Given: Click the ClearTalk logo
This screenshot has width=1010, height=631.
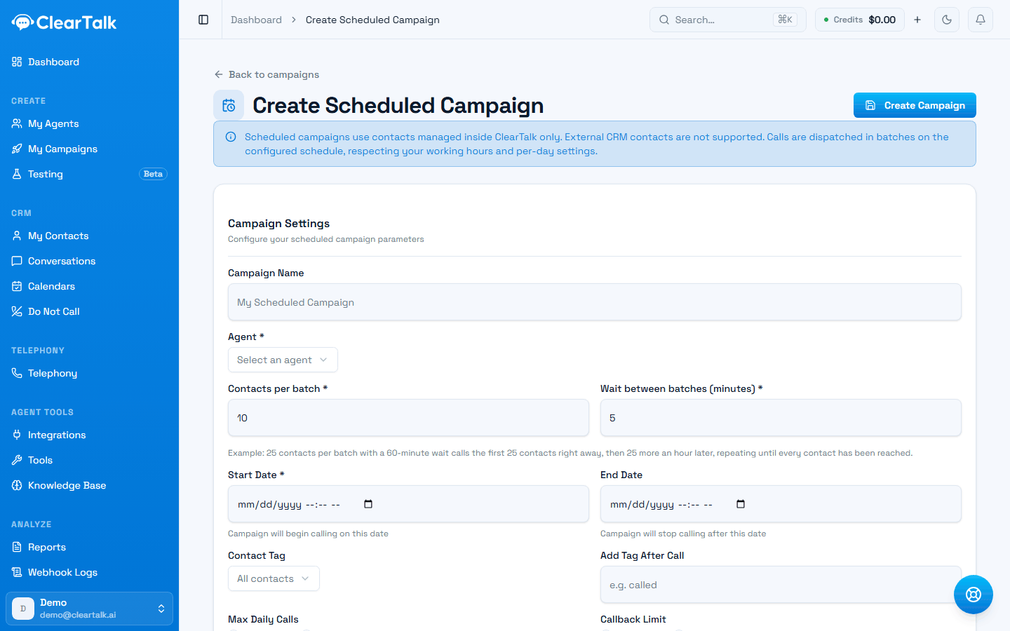Looking at the screenshot, I should (64, 22).
